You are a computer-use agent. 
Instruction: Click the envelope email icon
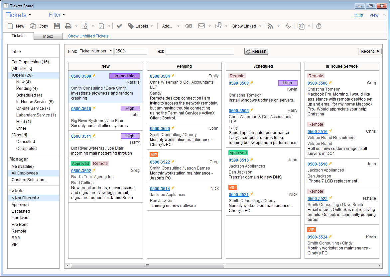[201, 26]
